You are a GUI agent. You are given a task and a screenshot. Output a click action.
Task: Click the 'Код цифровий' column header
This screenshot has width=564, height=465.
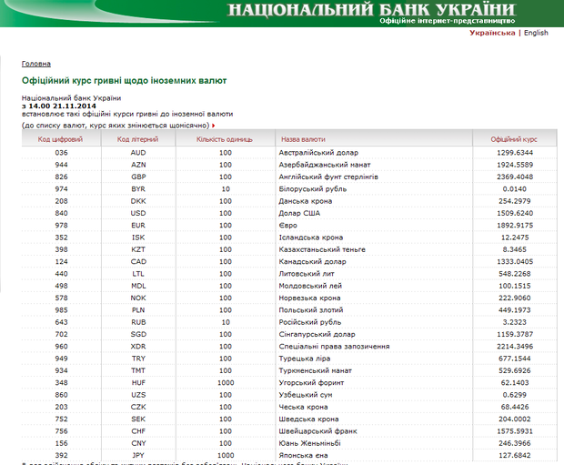[60, 139]
